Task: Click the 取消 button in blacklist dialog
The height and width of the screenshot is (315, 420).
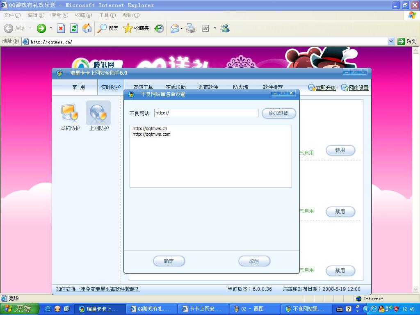Action: pos(254,261)
